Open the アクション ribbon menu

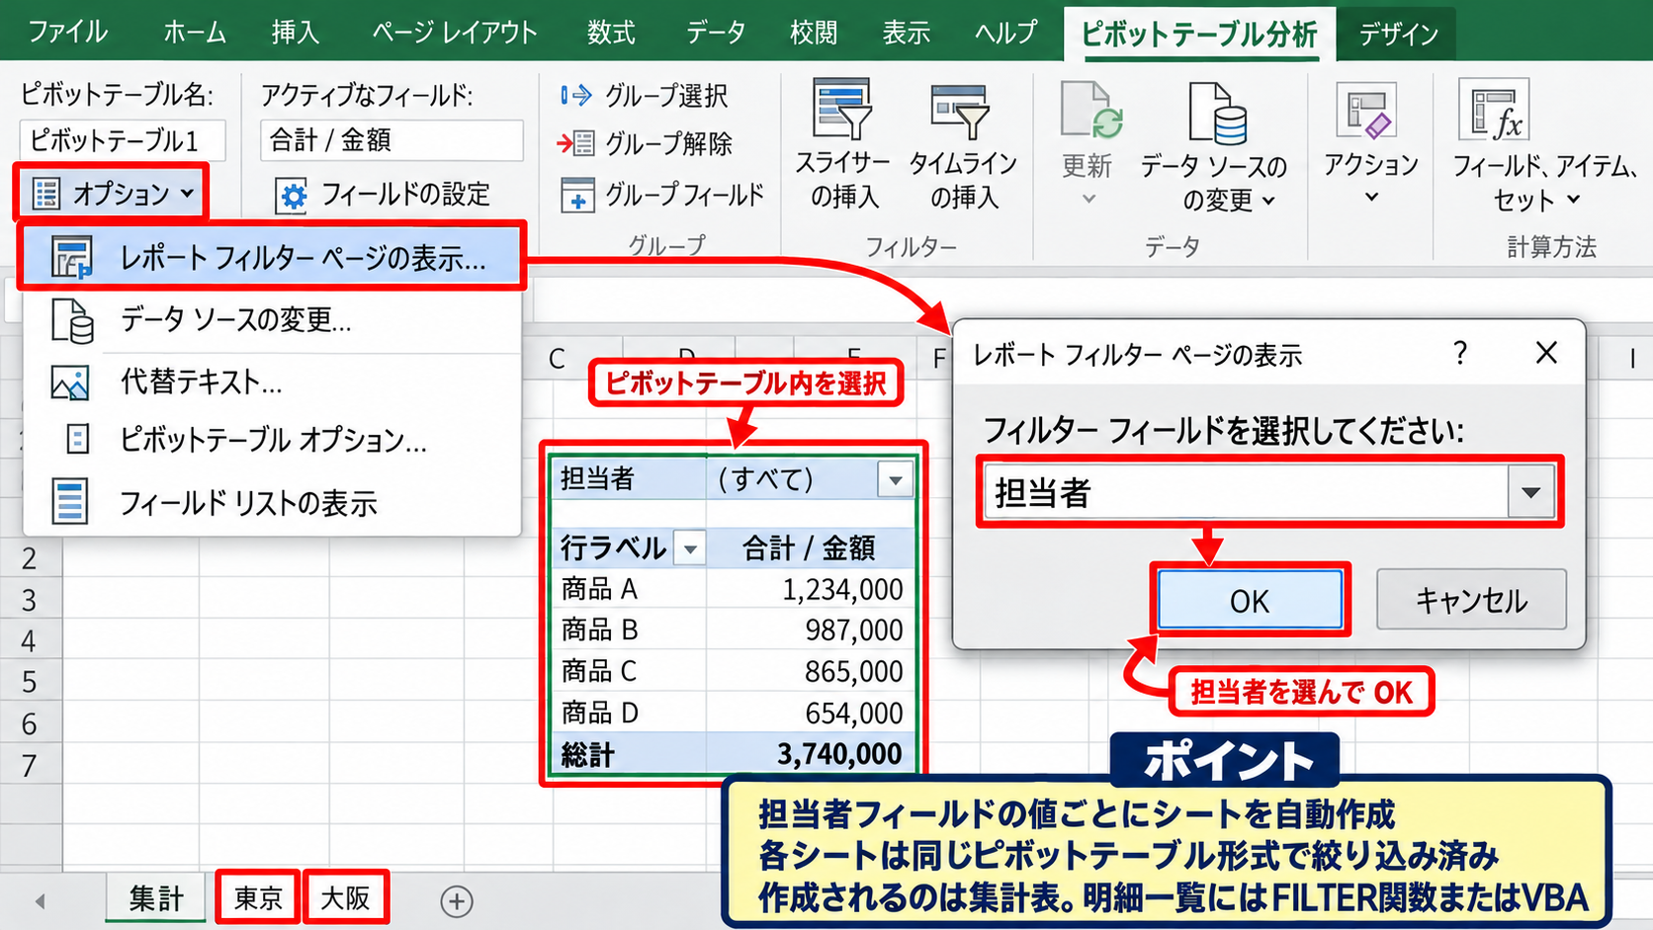click(x=1371, y=143)
